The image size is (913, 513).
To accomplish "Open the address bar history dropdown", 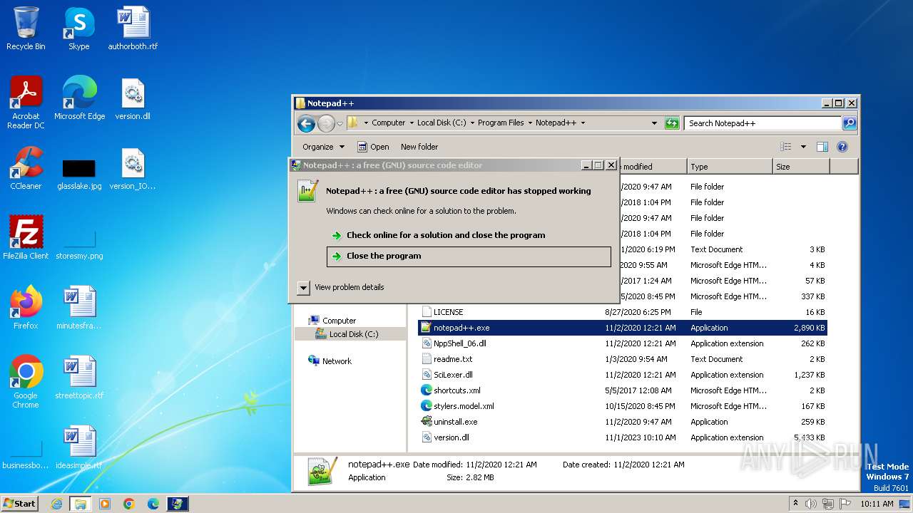I will coord(654,123).
